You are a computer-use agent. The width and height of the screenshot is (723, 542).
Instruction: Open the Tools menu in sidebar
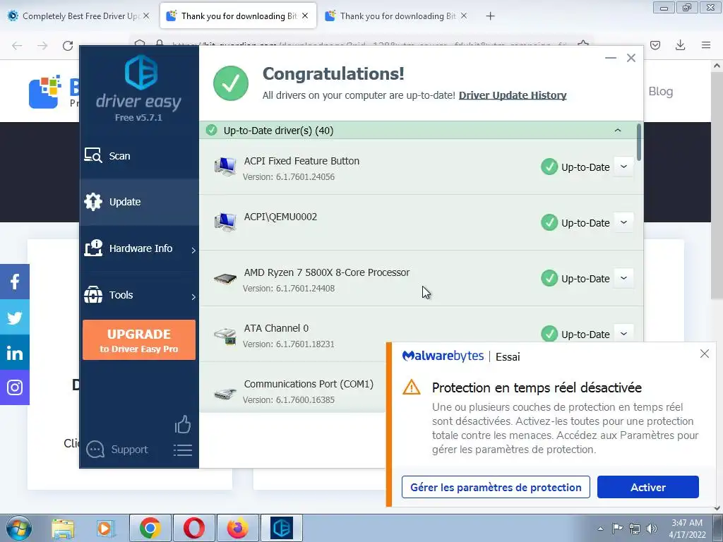139,295
